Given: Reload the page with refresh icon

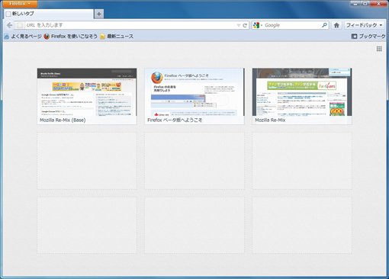Looking at the screenshot, I should [x=245, y=25].
